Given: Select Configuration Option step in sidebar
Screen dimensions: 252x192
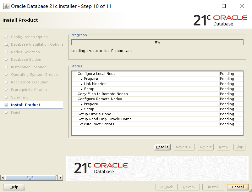Looking at the screenshot, I should coord(29,37).
